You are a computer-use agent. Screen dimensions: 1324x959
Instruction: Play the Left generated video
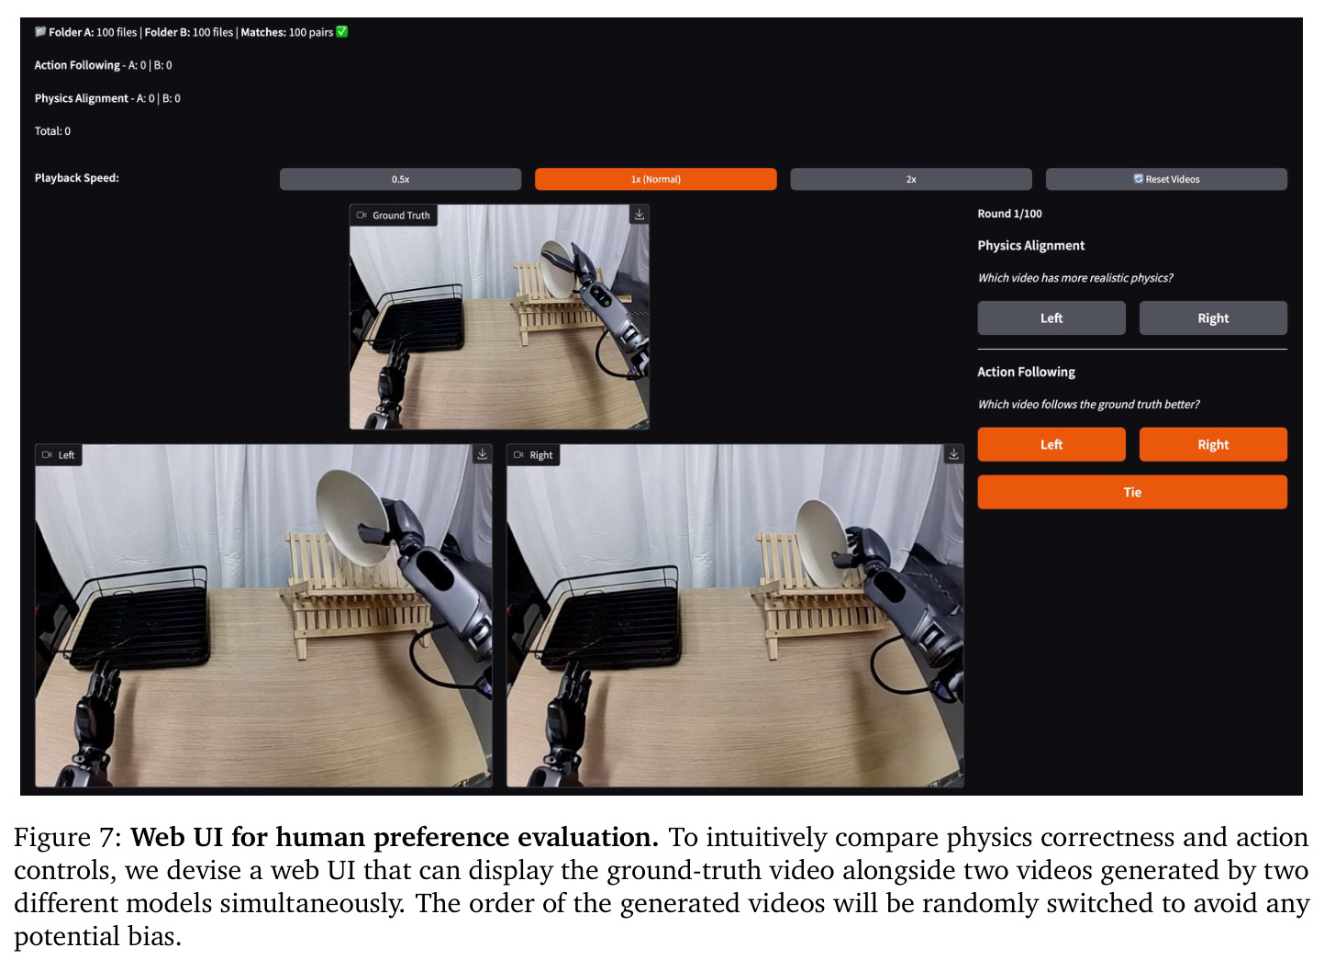tap(263, 616)
